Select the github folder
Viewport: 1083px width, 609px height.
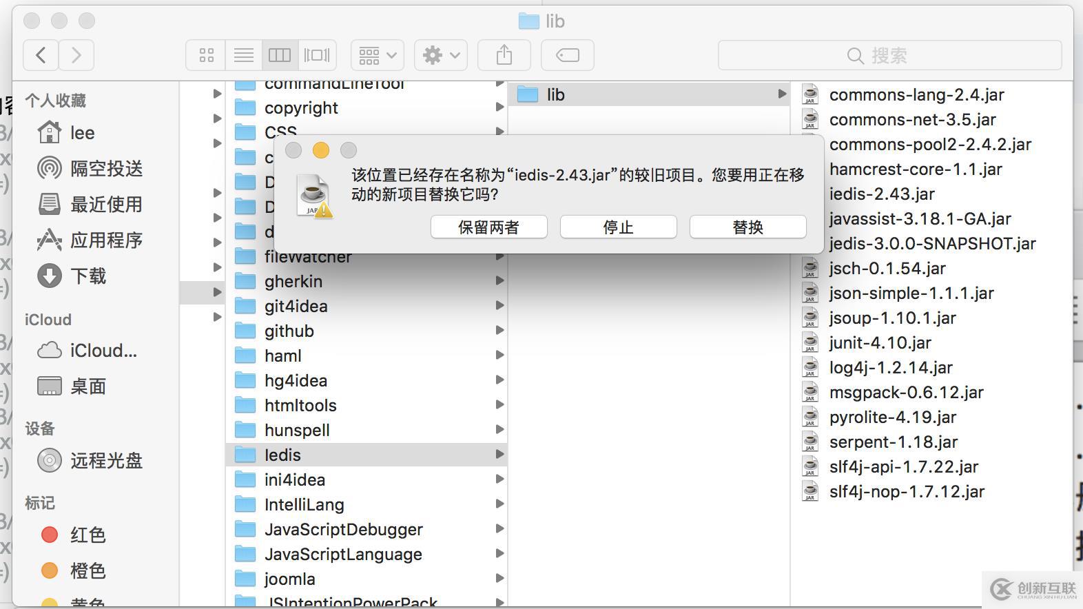[x=367, y=331]
